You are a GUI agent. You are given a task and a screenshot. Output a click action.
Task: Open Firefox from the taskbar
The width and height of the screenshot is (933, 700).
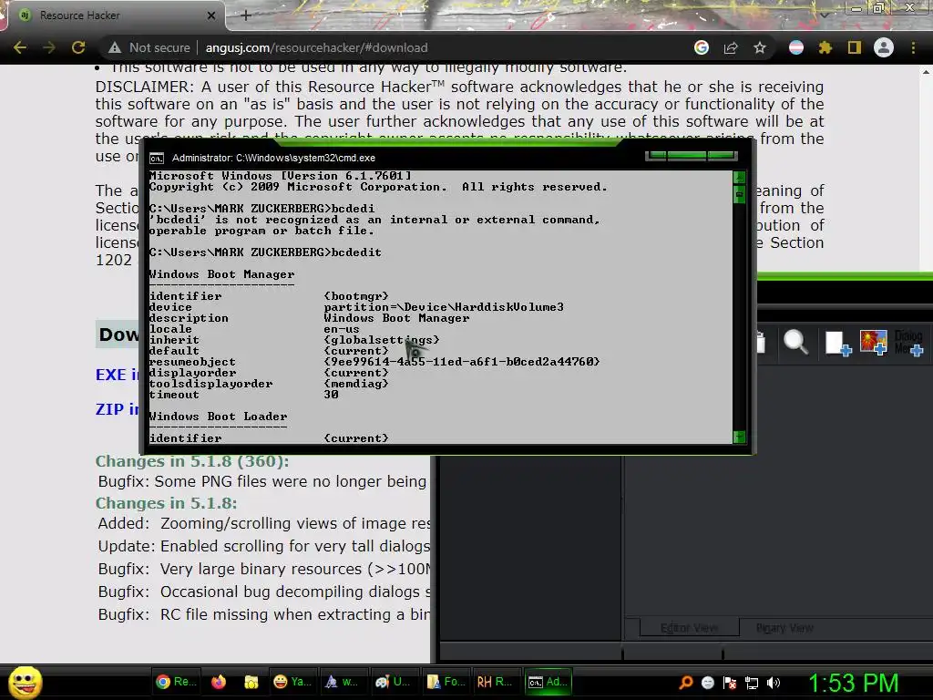[219, 682]
